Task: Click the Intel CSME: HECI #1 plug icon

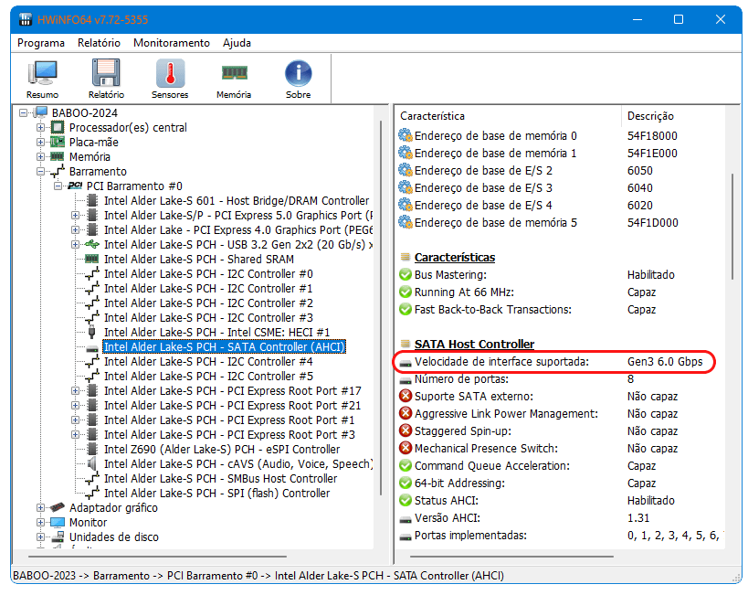Action: pos(91,332)
